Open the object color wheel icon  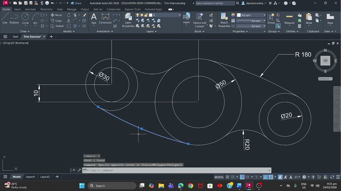tap(233, 15)
